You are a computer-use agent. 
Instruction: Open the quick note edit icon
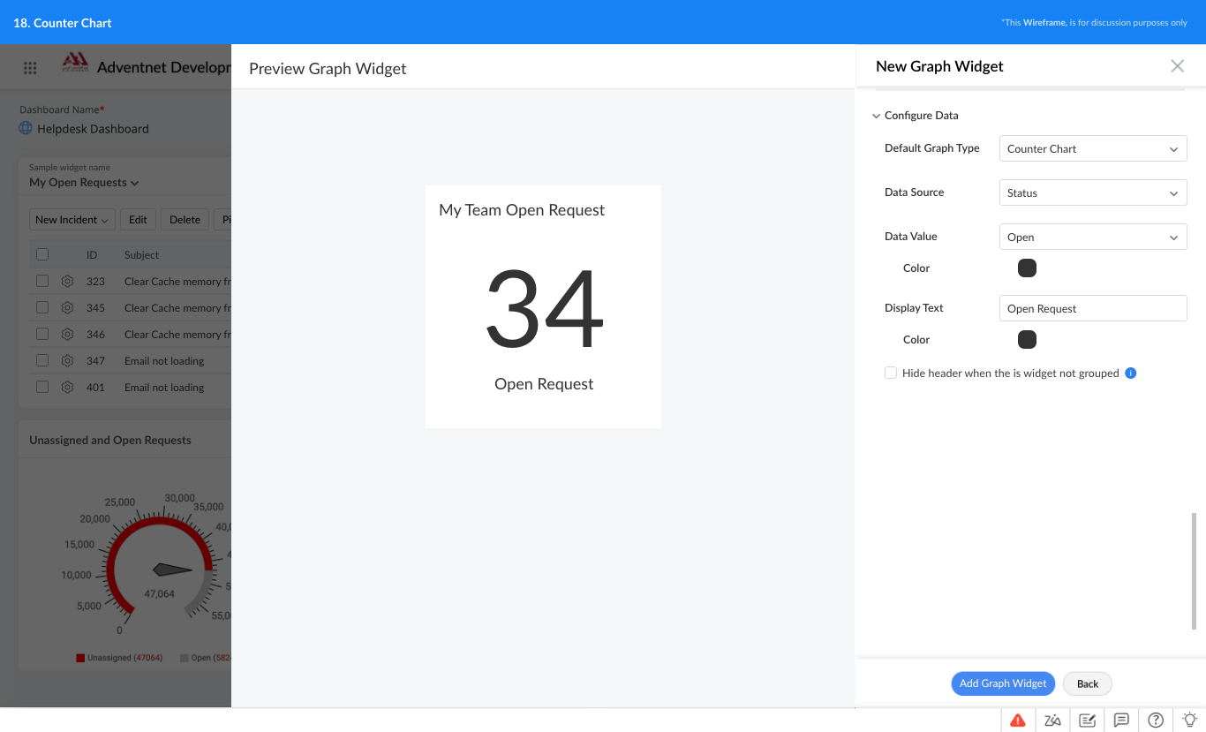pos(1087,720)
